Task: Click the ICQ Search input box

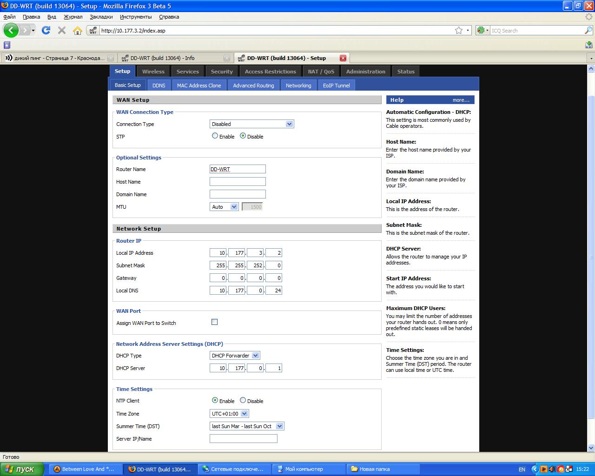Action: click(537, 31)
